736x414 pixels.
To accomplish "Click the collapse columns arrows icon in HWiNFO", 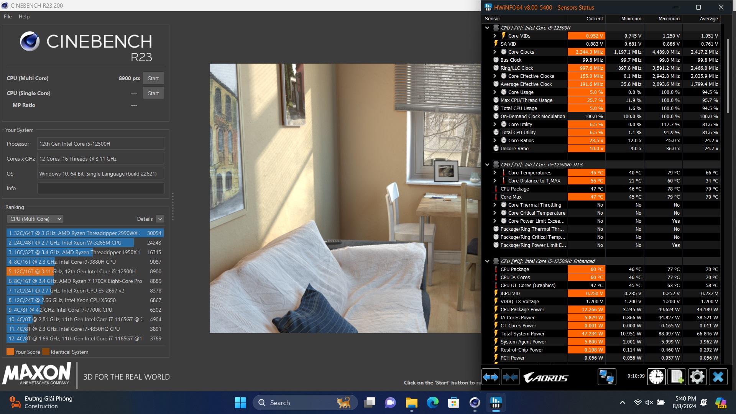I will (x=510, y=377).
